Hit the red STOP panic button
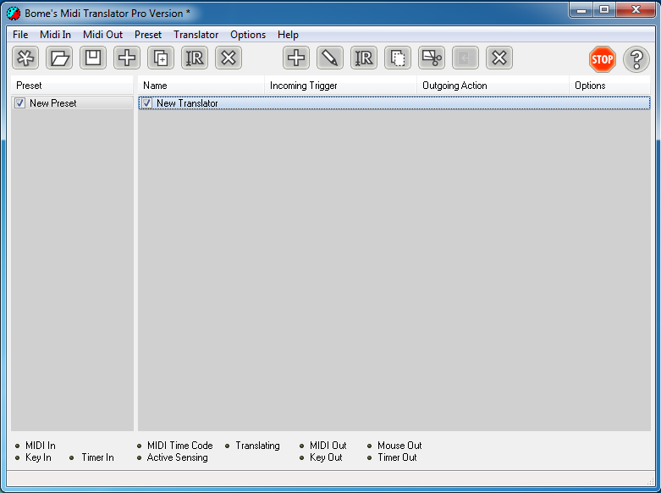This screenshot has height=493, width=661. click(x=602, y=59)
